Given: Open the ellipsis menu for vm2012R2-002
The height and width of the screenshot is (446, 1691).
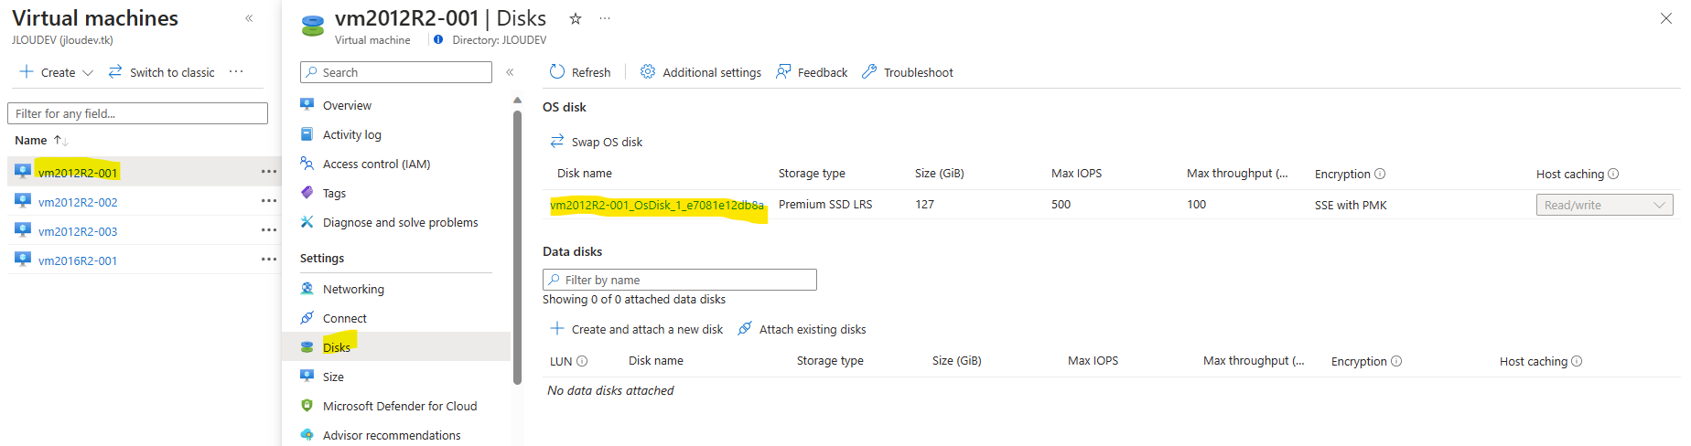Looking at the screenshot, I should 268,201.
